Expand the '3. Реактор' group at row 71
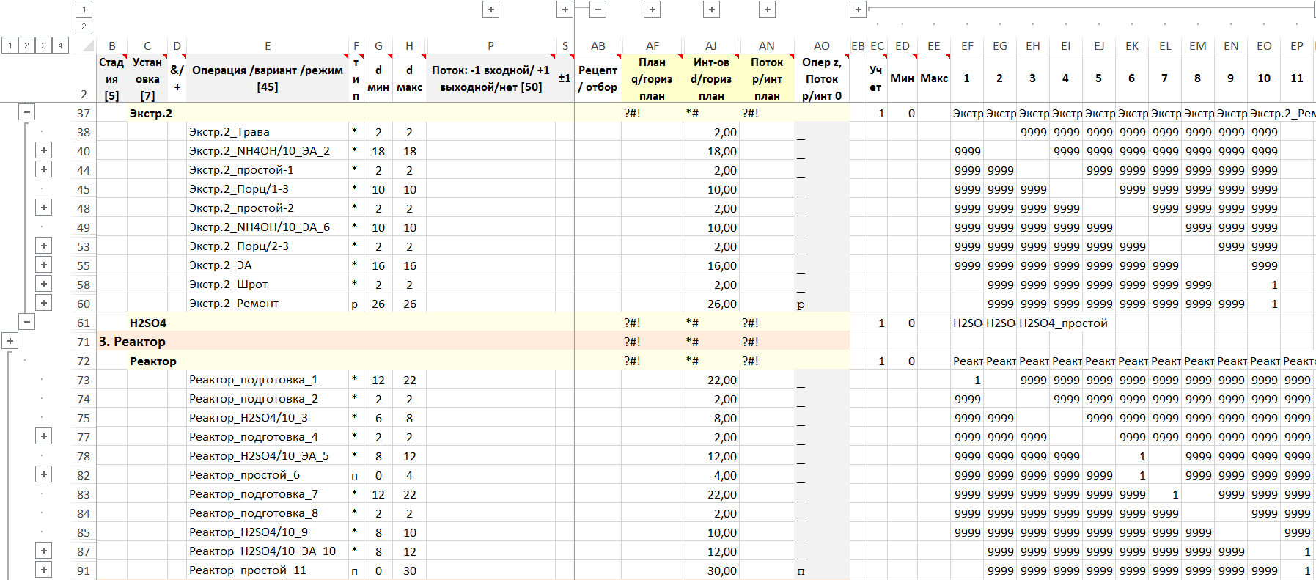The width and height of the screenshot is (1316, 580). point(10,342)
